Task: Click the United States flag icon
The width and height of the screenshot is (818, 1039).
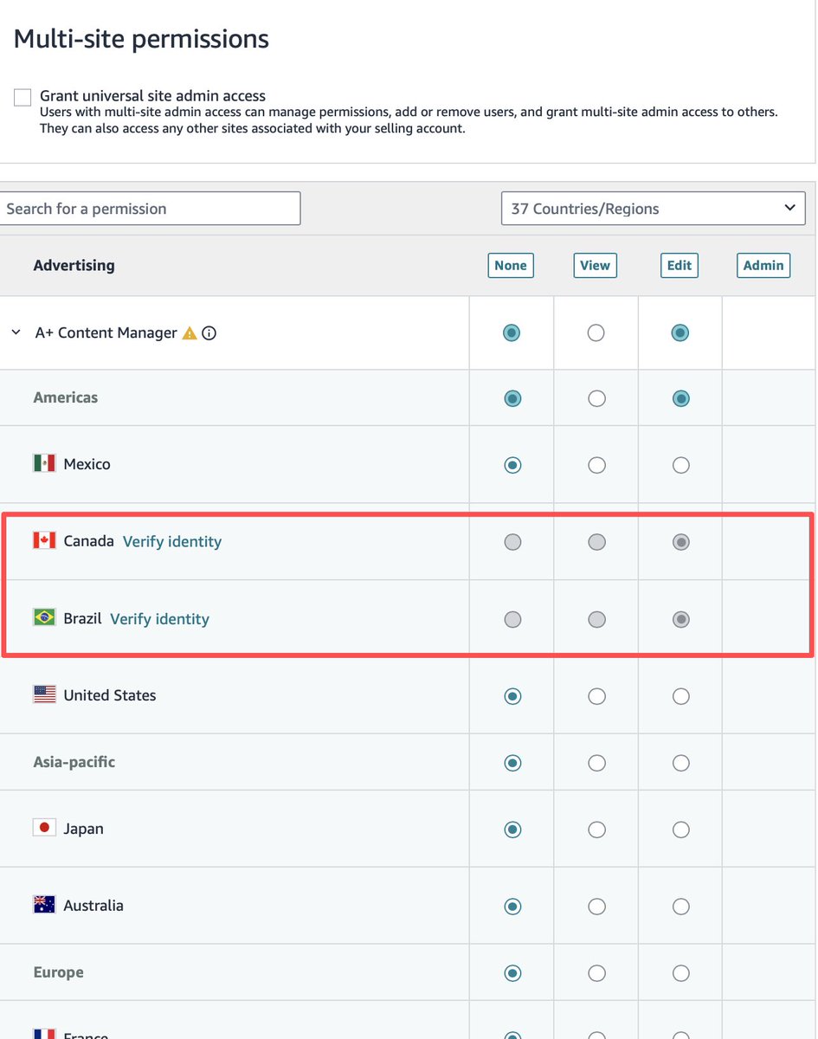Action: [x=43, y=694]
